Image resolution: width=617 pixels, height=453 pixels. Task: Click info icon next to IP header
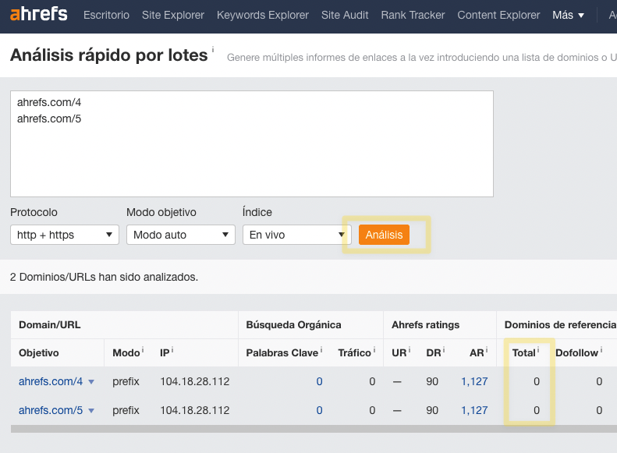(x=172, y=350)
